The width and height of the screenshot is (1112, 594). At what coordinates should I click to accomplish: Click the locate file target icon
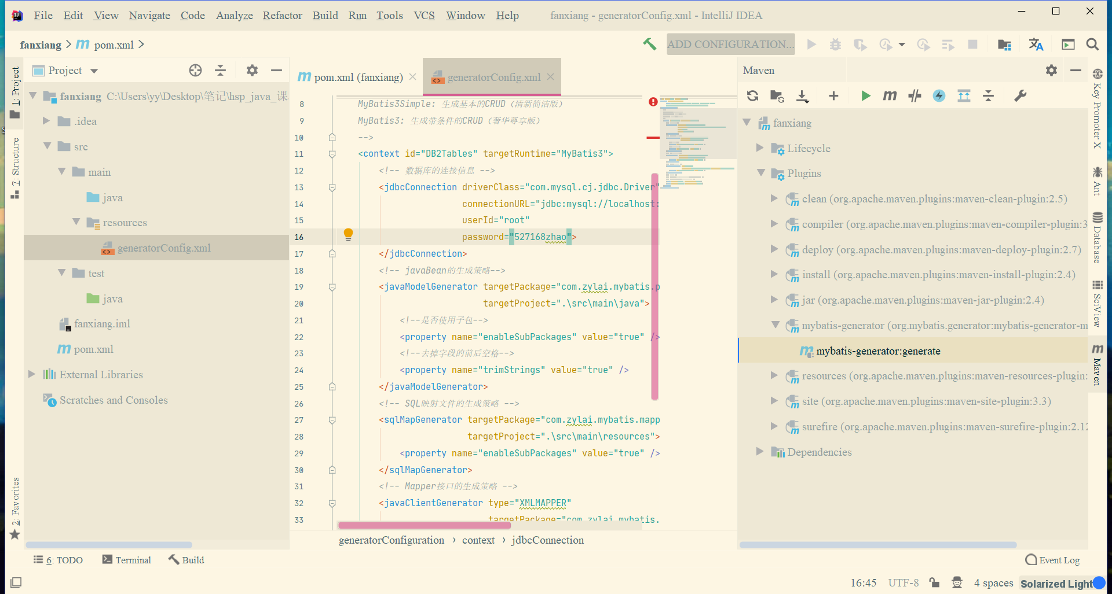click(x=195, y=71)
